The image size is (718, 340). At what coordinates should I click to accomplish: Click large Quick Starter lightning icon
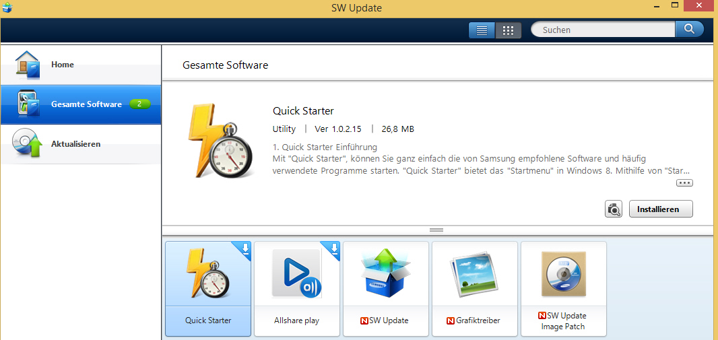coord(221,141)
